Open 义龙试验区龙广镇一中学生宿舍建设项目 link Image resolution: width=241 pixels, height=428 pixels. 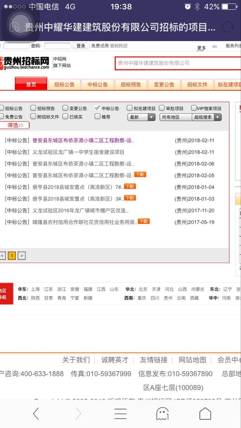coord(78,152)
